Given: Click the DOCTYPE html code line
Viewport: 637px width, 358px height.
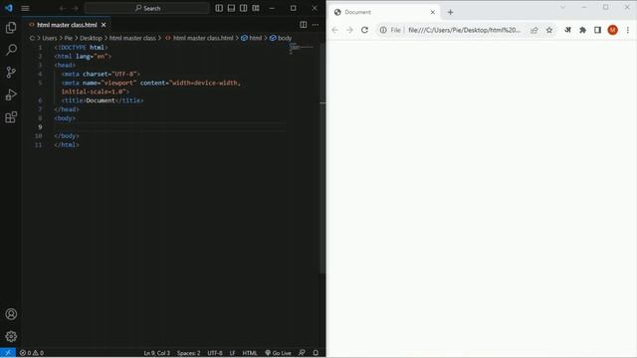Looking at the screenshot, I should (81, 48).
